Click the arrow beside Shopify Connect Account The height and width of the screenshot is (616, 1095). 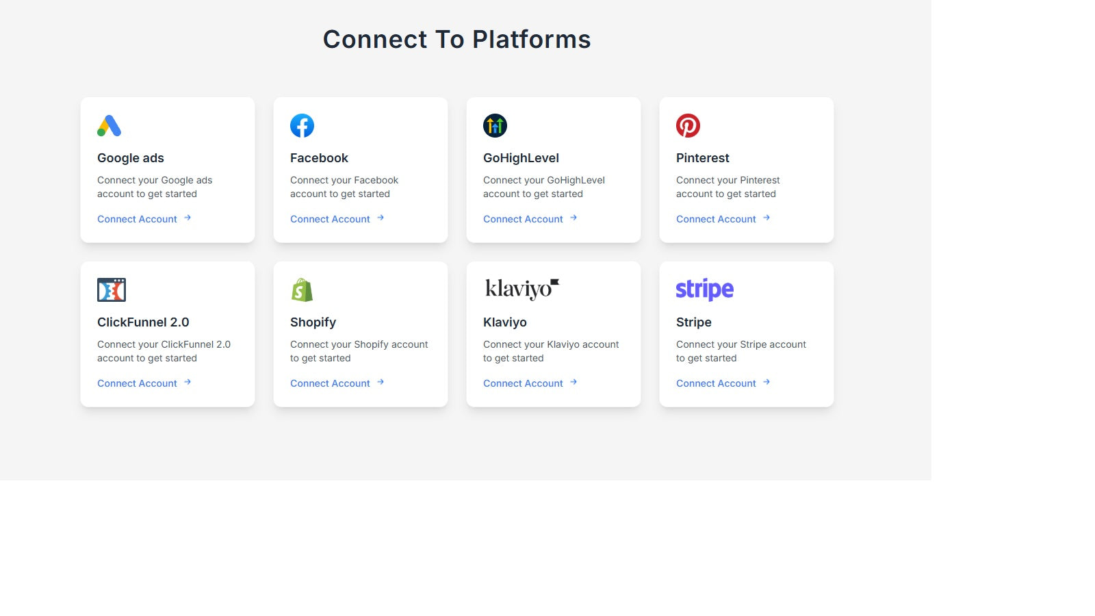coord(381,382)
